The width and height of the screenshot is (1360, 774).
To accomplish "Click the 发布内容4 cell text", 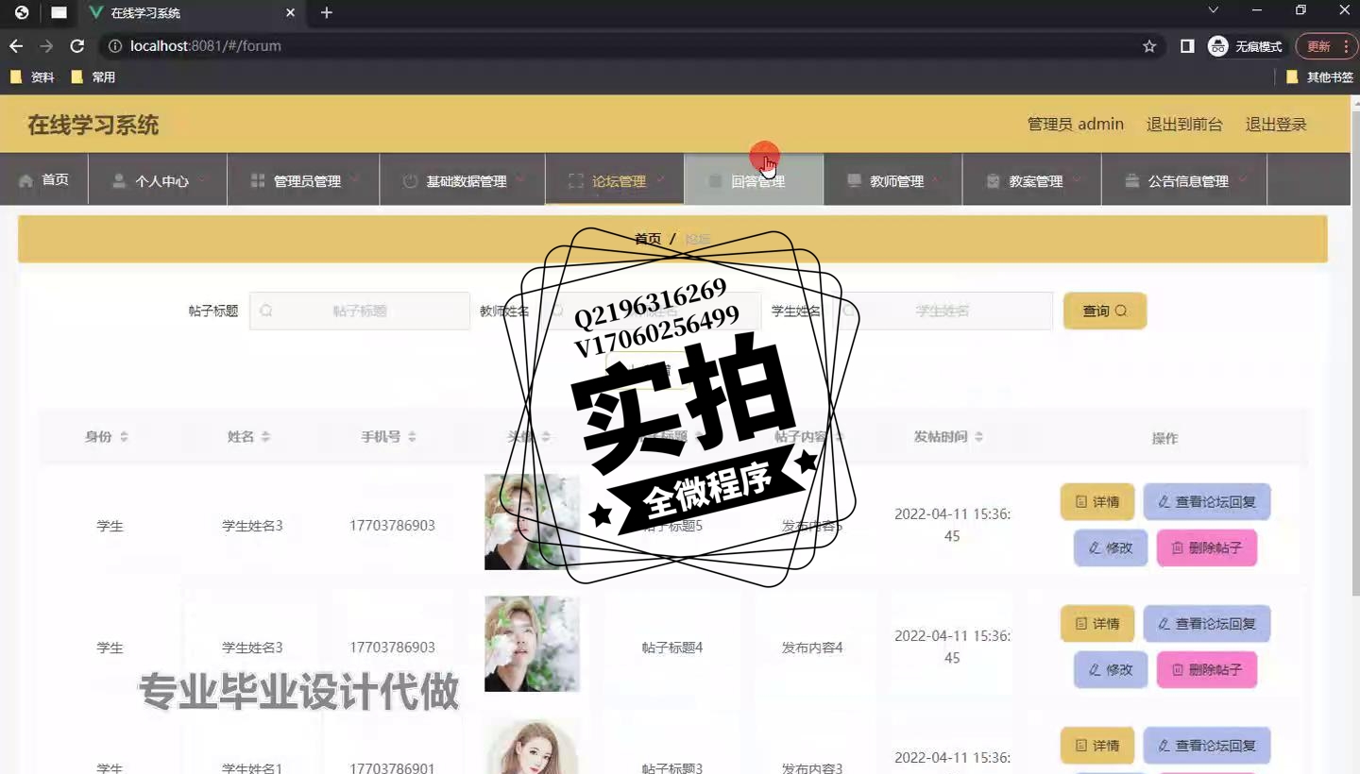I will [x=812, y=648].
